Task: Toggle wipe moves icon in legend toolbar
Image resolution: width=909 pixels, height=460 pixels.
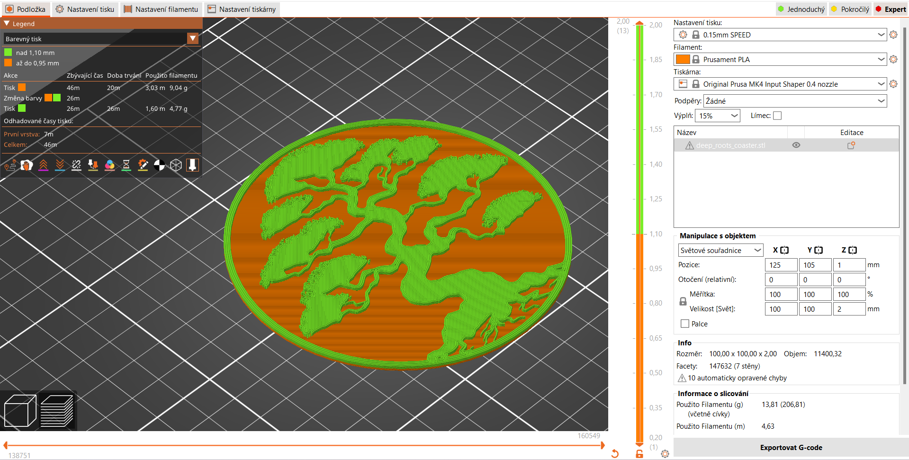Action: click(27, 165)
